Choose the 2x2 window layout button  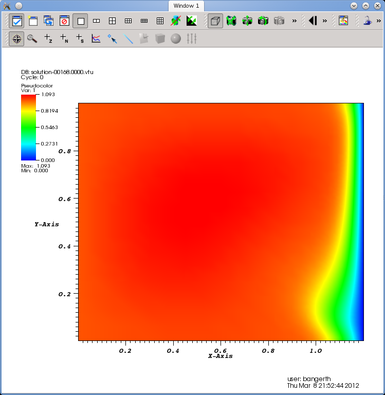point(112,21)
